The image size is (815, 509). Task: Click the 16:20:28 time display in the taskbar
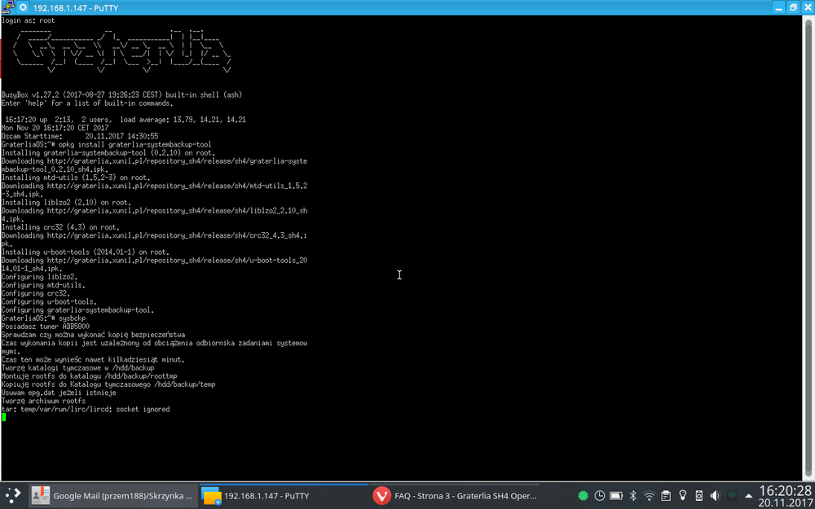[785, 489]
